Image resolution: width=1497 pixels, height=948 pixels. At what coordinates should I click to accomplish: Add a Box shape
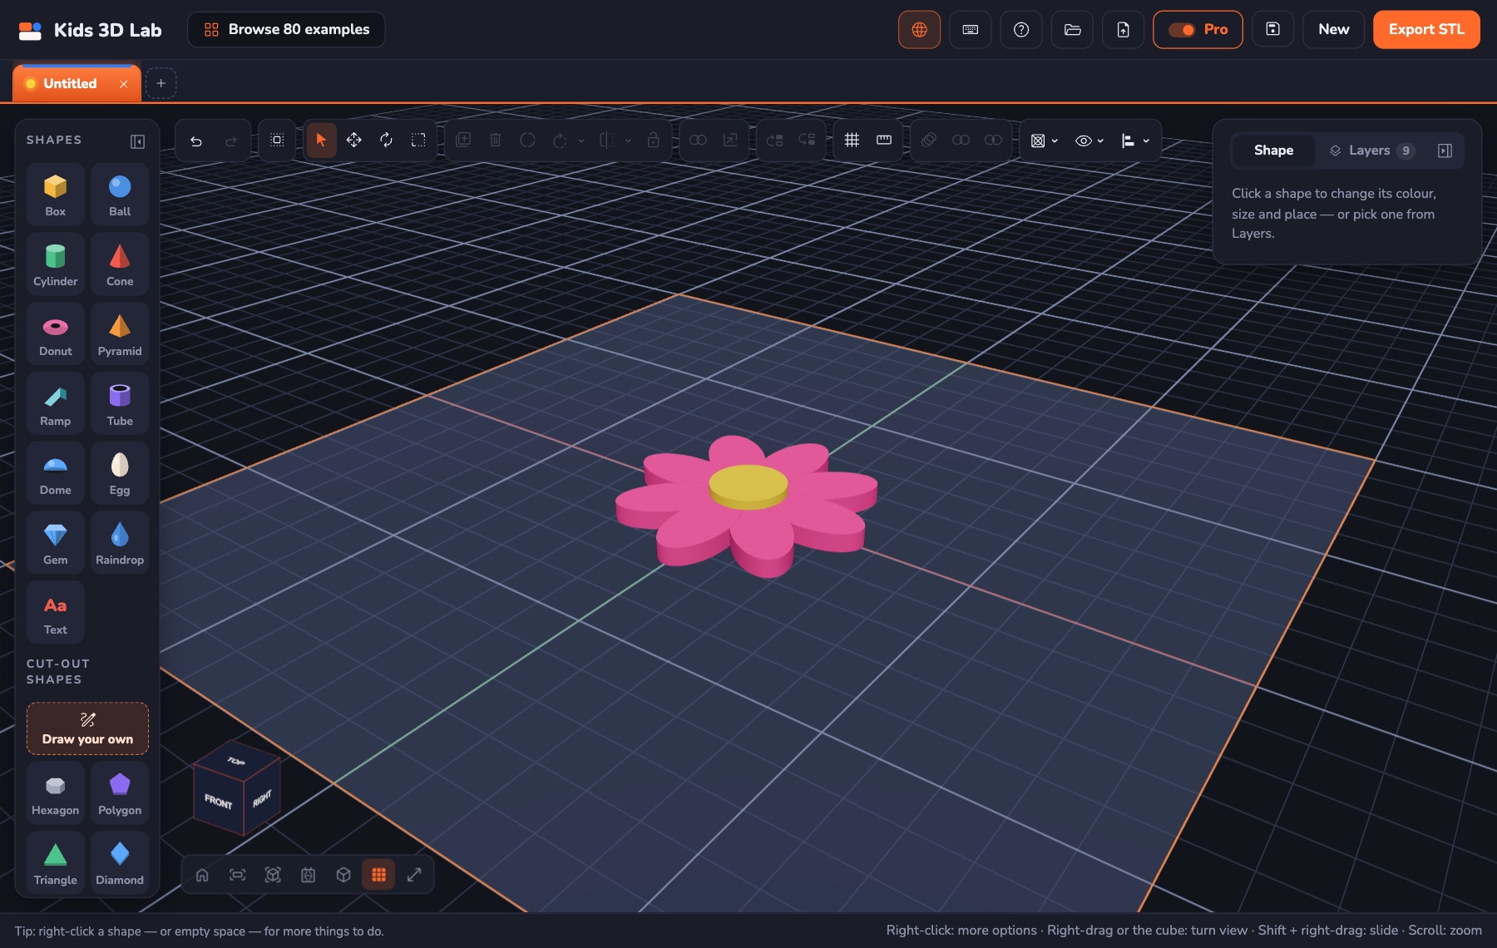[55, 195]
